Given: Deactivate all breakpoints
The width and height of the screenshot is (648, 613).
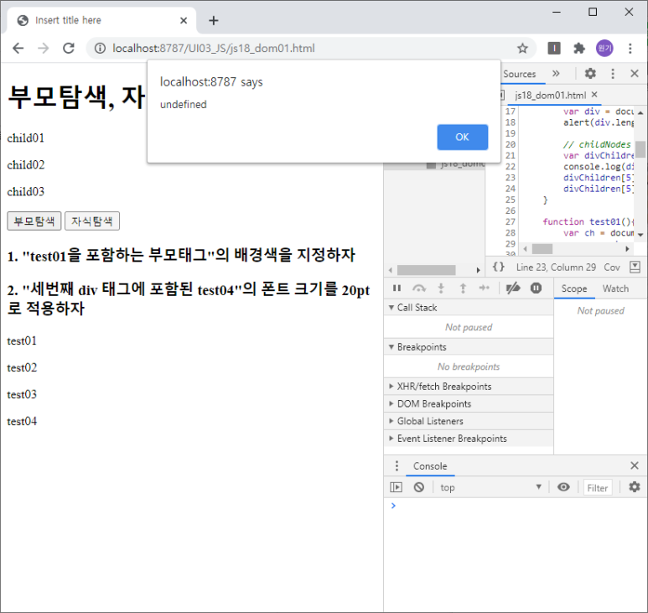Looking at the screenshot, I should pos(513,288).
